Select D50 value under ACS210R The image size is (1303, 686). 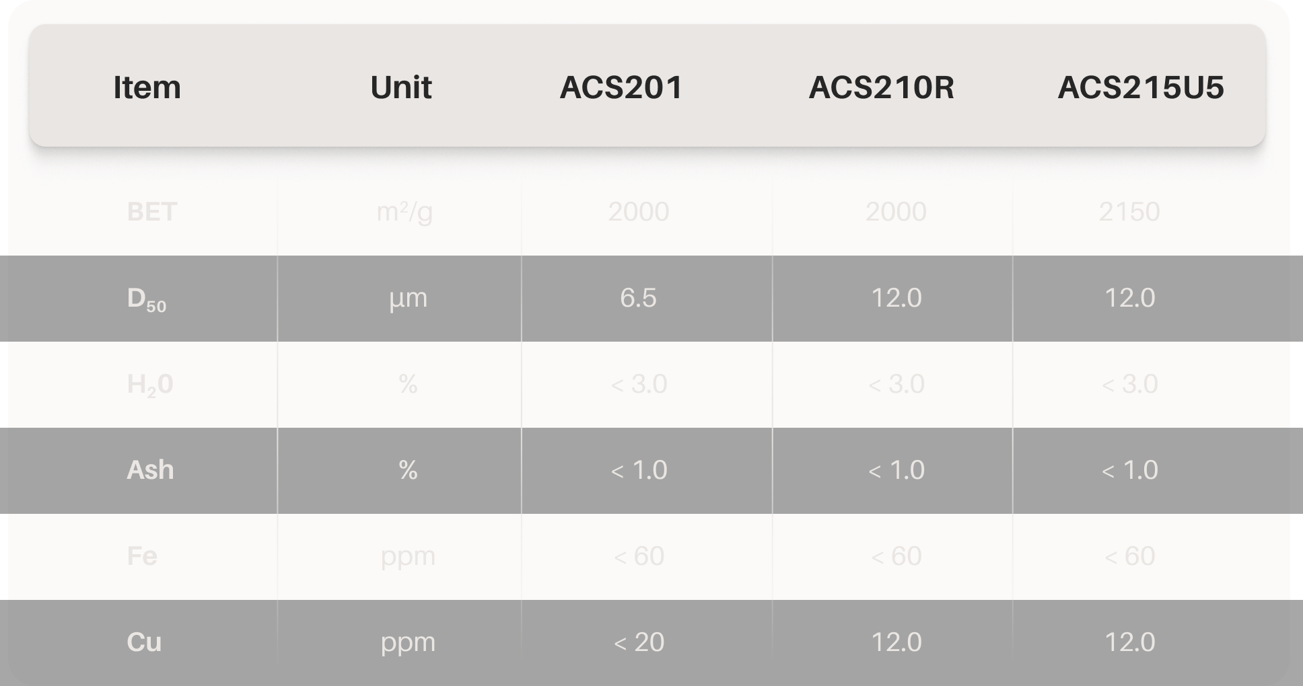click(x=896, y=298)
